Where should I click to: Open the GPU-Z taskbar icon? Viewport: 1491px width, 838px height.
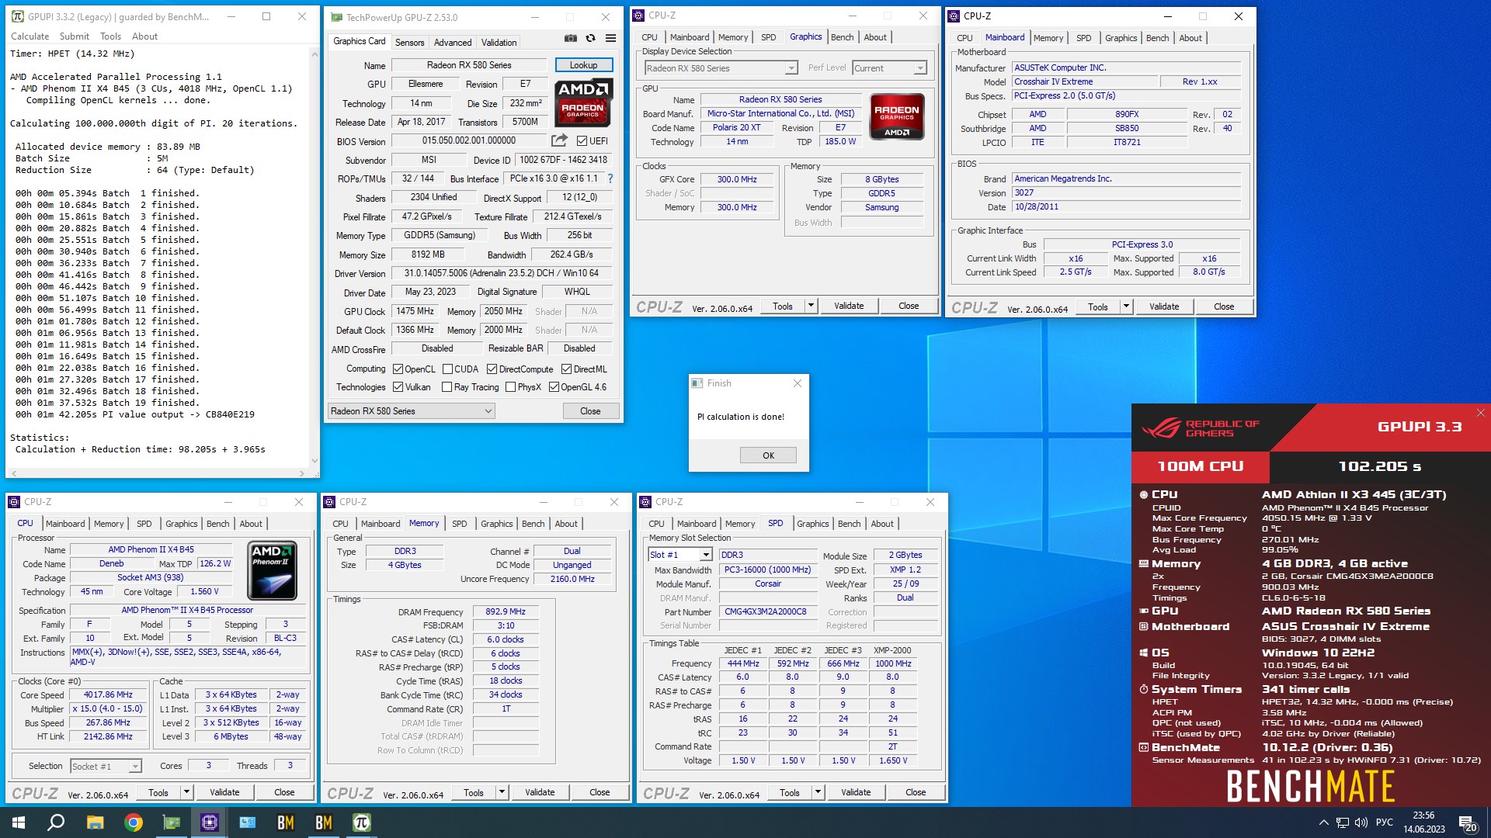(171, 822)
